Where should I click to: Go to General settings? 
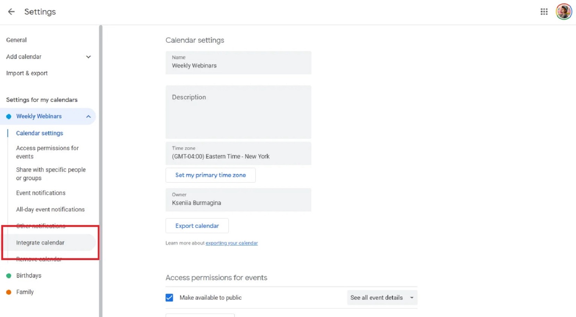tap(16, 40)
